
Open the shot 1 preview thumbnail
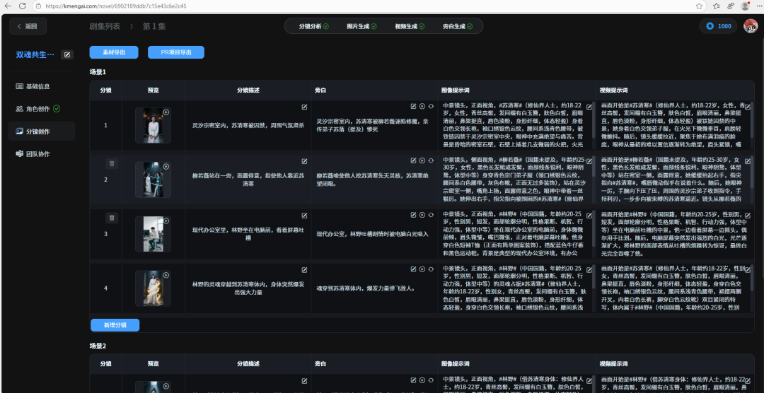click(x=153, y=125)
